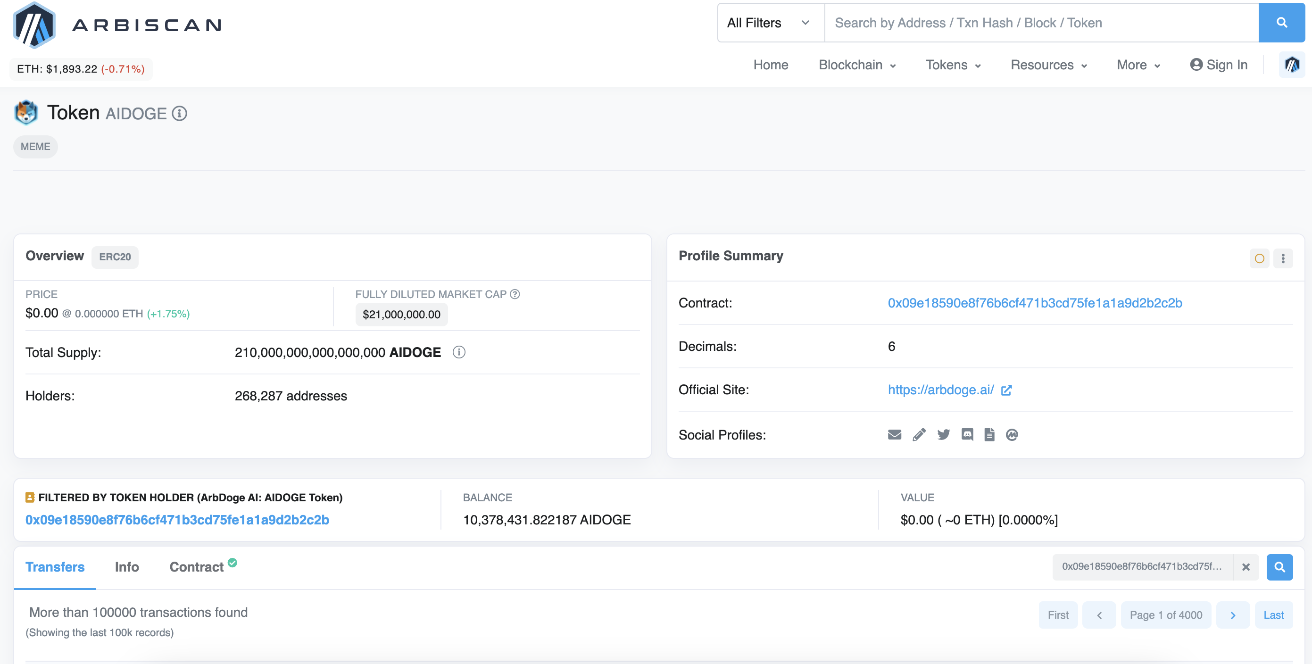Screen dimensions: 1312x664
Task: Click the ARBISCAN wordmark text
Action: (x=147, y=25)
